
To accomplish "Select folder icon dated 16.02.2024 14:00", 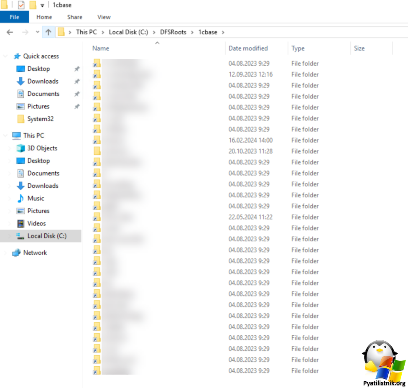I will (x=97, y=140).
